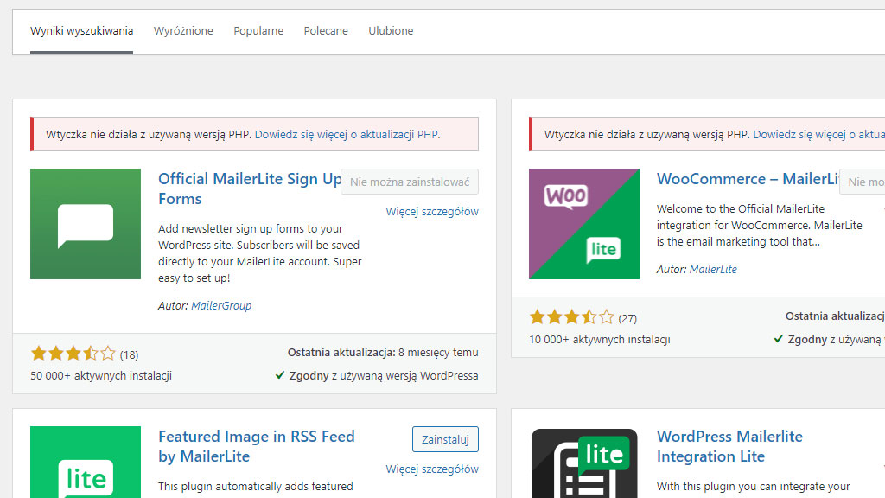Image resolution: width=885 pixels, height=498 pixels.
Task: Click the WooCommerce description starting Welcome to the Official MailerLite
Action: (x=759, y=226)
